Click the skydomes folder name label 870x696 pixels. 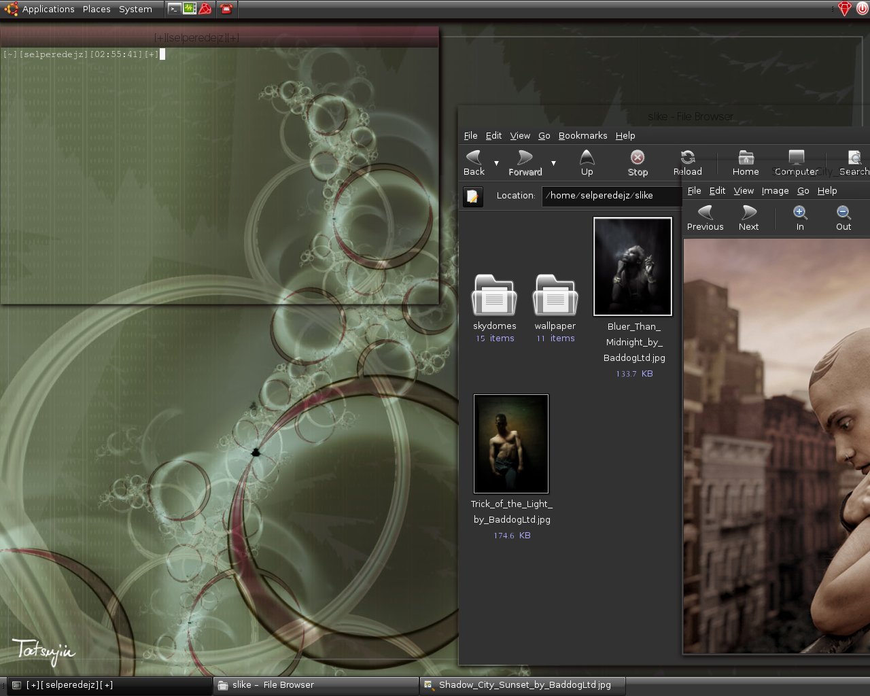(x=495, y=326)
